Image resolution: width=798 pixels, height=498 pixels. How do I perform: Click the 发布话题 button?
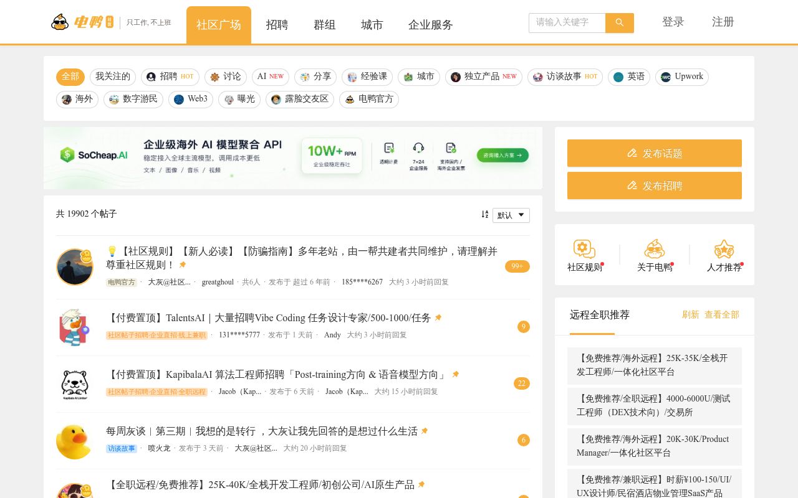(655, 153)
